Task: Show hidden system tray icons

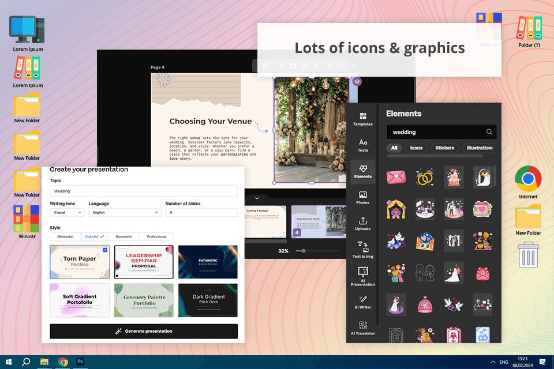Action: (x=492, y=362)
